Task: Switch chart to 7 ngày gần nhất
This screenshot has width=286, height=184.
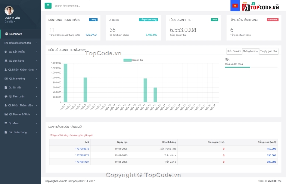Action: tap(269, 51)
